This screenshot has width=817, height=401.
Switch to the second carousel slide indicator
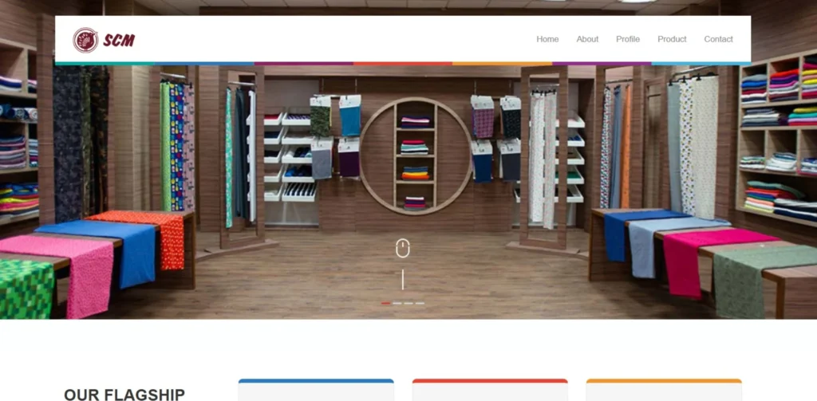coord(397,303)
